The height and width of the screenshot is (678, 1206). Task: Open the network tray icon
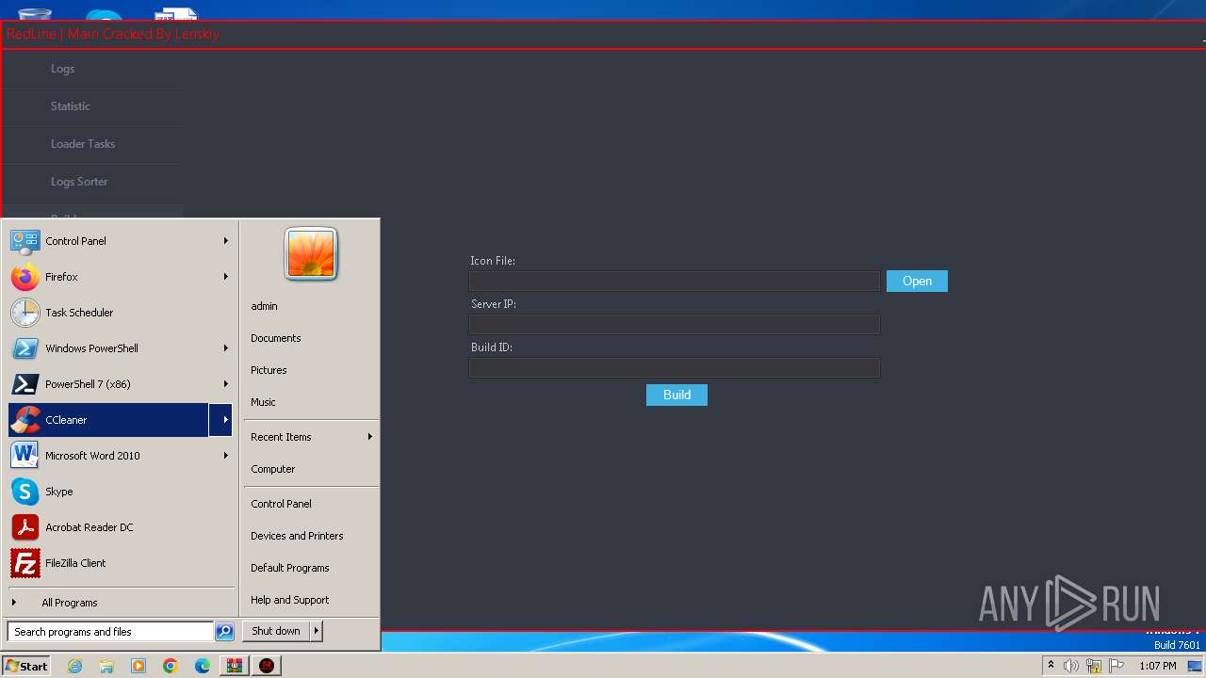click(1094, 666)
